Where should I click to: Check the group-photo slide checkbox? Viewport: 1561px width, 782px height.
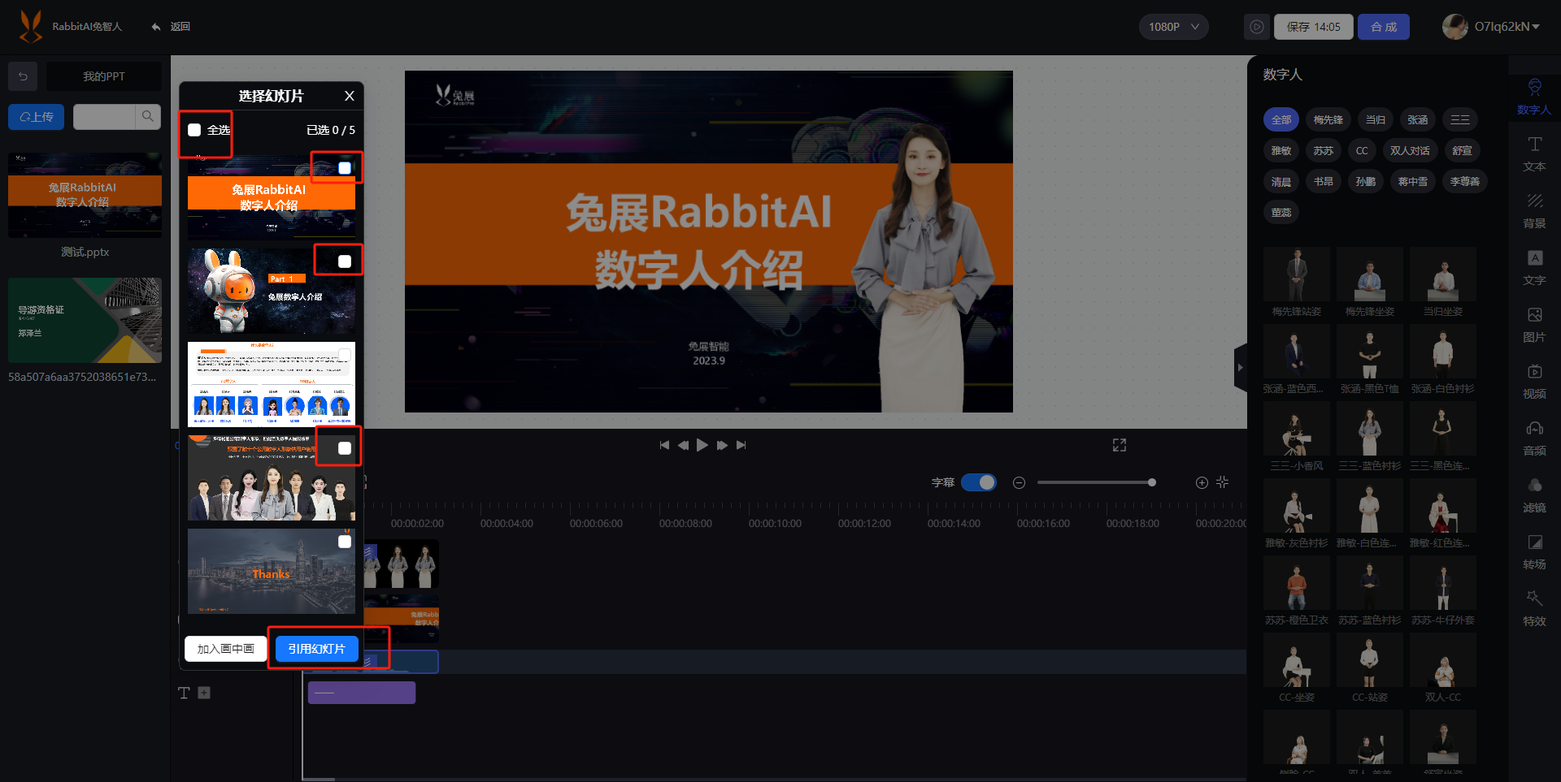[x=345, y=448]
